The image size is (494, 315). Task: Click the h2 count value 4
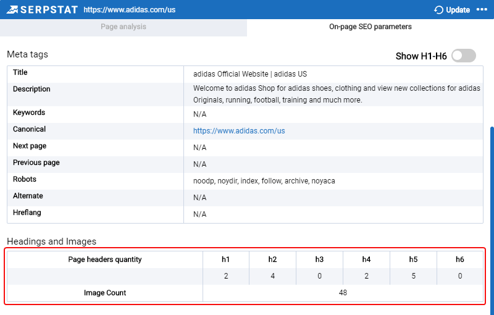click(272, 276)
